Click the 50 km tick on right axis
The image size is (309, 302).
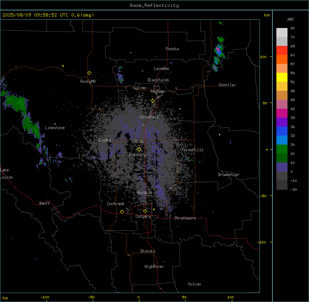pos(265,103)
